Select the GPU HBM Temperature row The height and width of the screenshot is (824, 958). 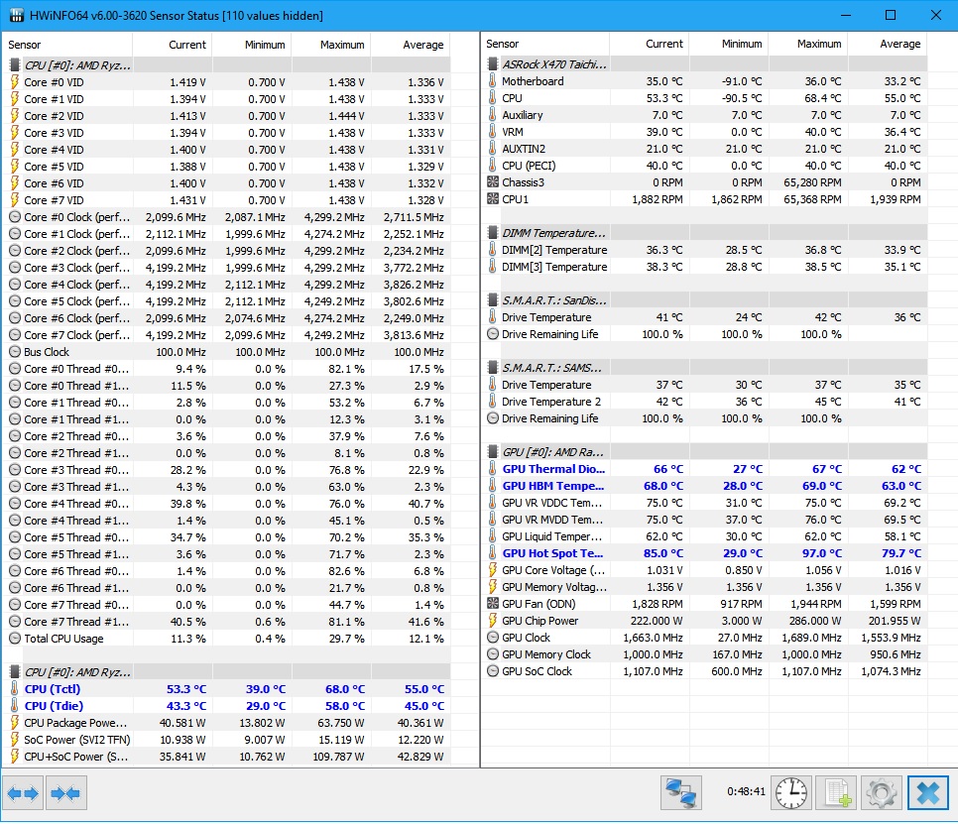705,486
